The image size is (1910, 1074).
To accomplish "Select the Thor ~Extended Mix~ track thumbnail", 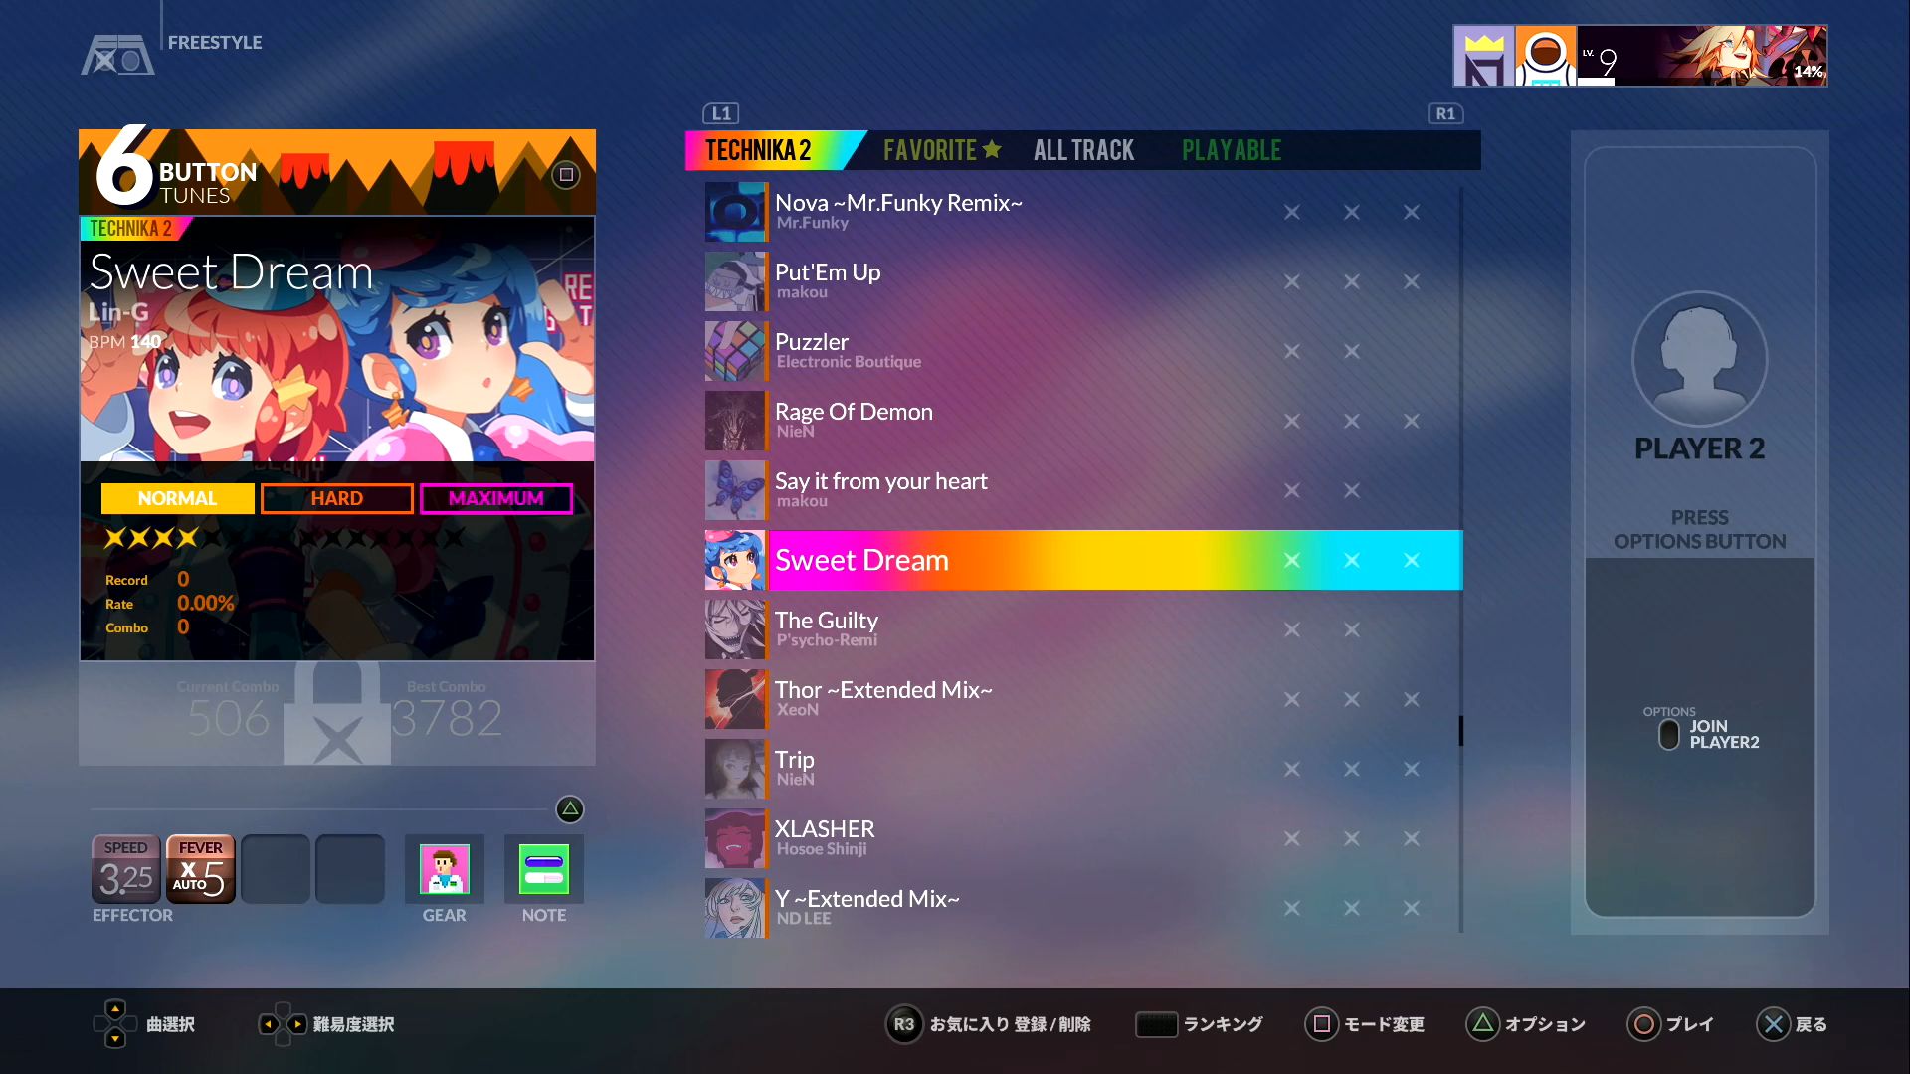I will tap(735, 699).
